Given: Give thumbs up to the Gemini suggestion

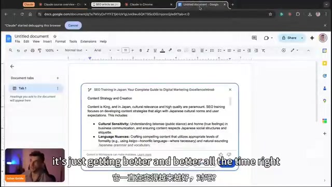Looking at the screenshot, I should (x=221, y=155).
